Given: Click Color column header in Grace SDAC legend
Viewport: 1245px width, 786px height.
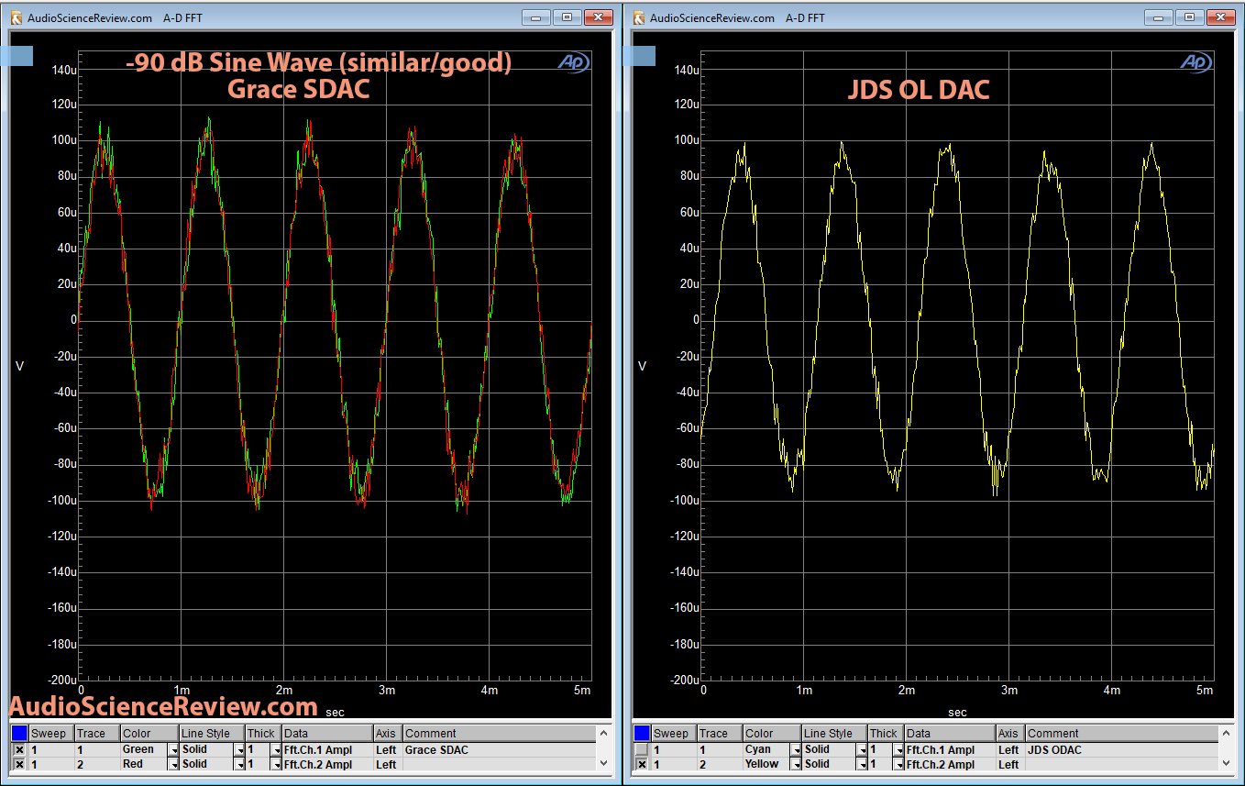Looking at the screenshot, I should click(149, 733).
